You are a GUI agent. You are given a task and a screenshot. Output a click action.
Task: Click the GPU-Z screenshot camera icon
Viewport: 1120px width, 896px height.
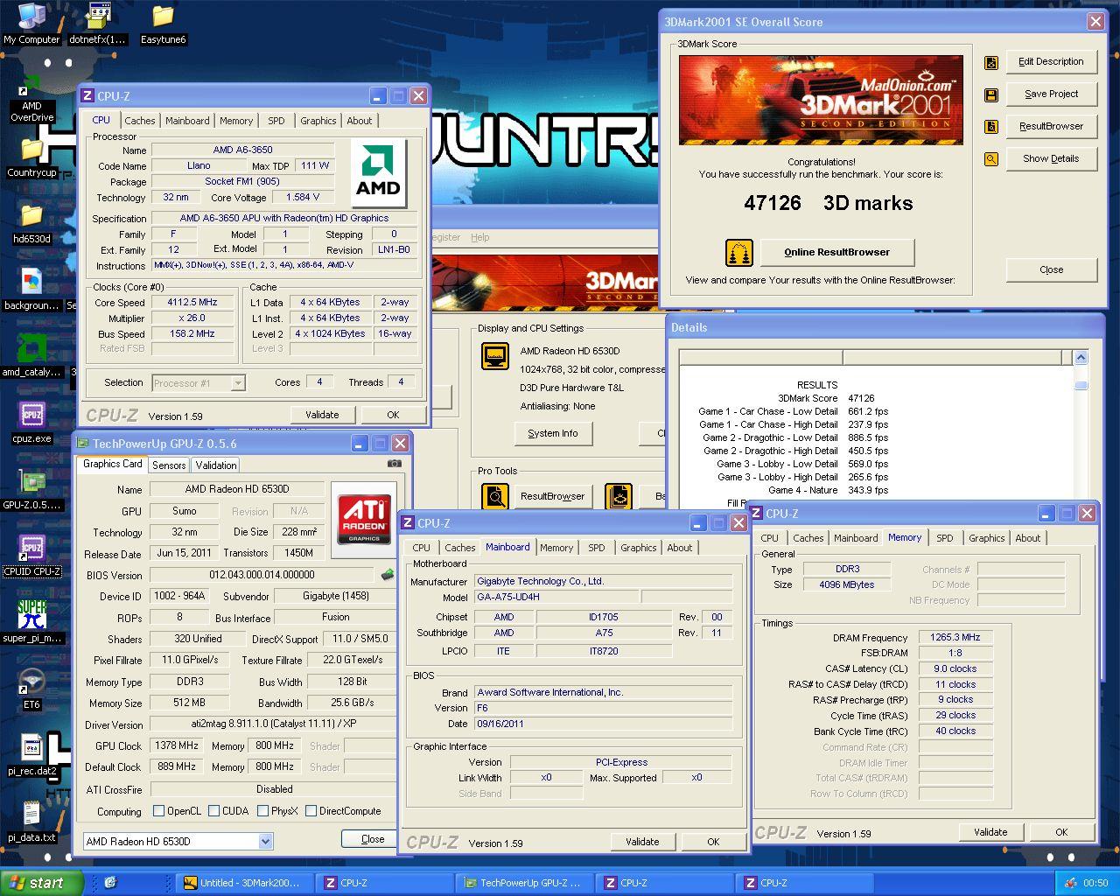[x=395, y=464]
